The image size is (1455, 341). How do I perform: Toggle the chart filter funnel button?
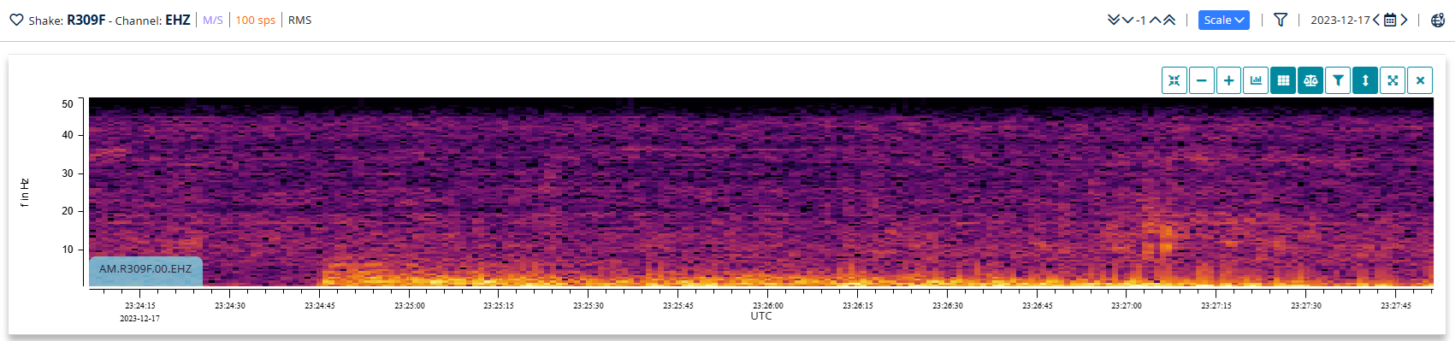(1338, 80)
